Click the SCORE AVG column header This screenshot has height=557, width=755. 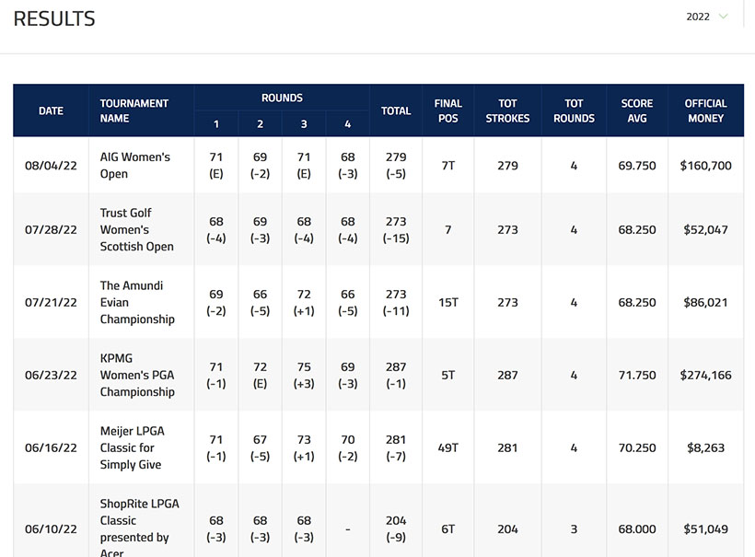(636, 110)
